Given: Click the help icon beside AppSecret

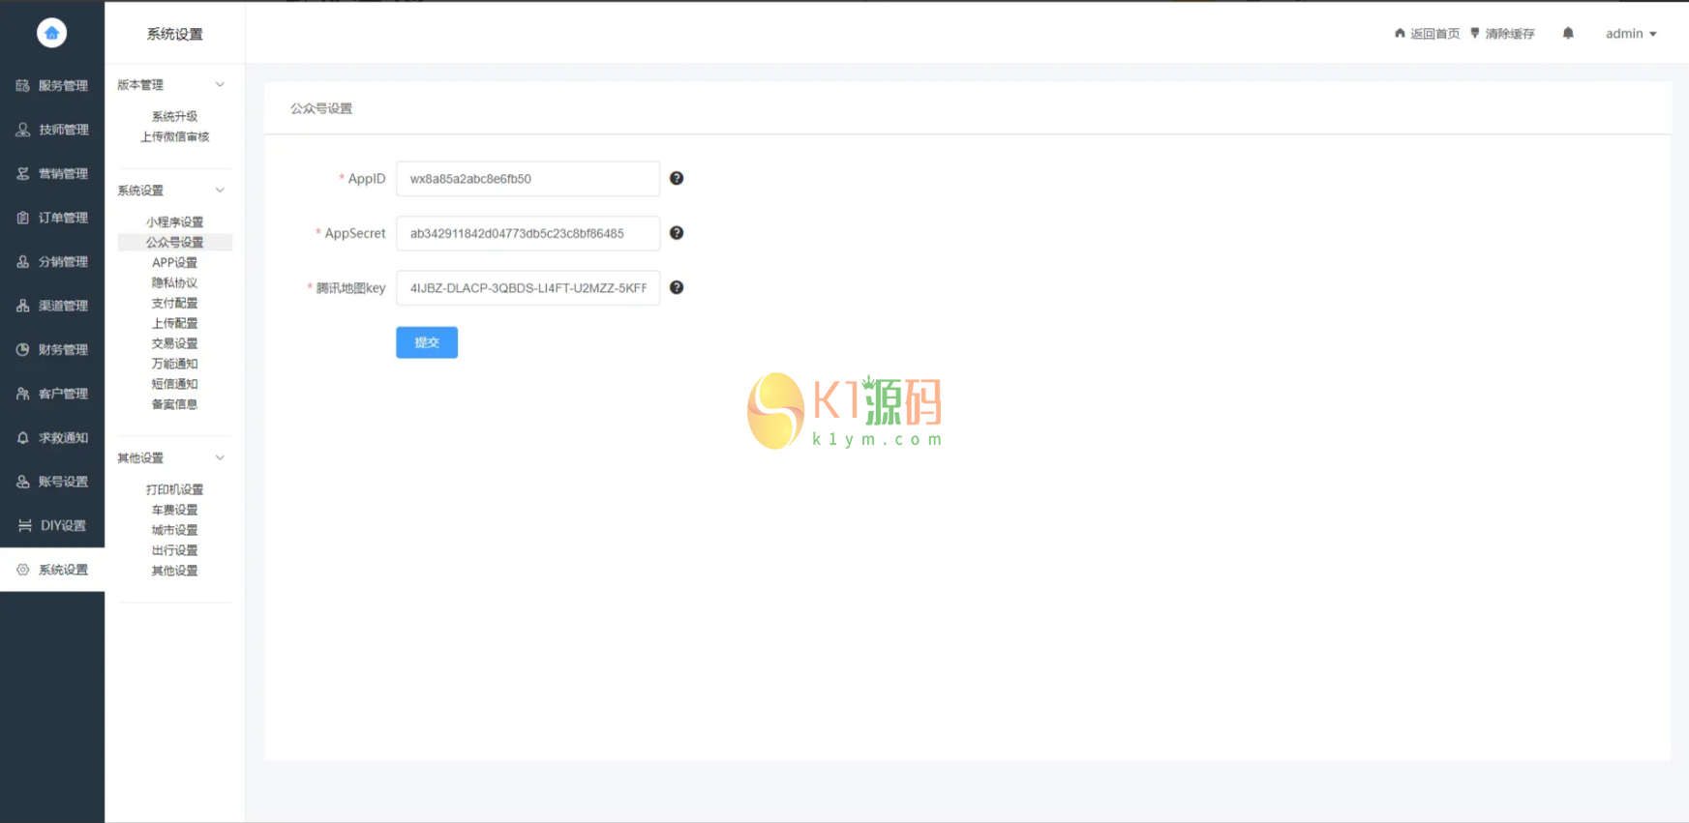Looking at the screenshot, I should 677,233.
